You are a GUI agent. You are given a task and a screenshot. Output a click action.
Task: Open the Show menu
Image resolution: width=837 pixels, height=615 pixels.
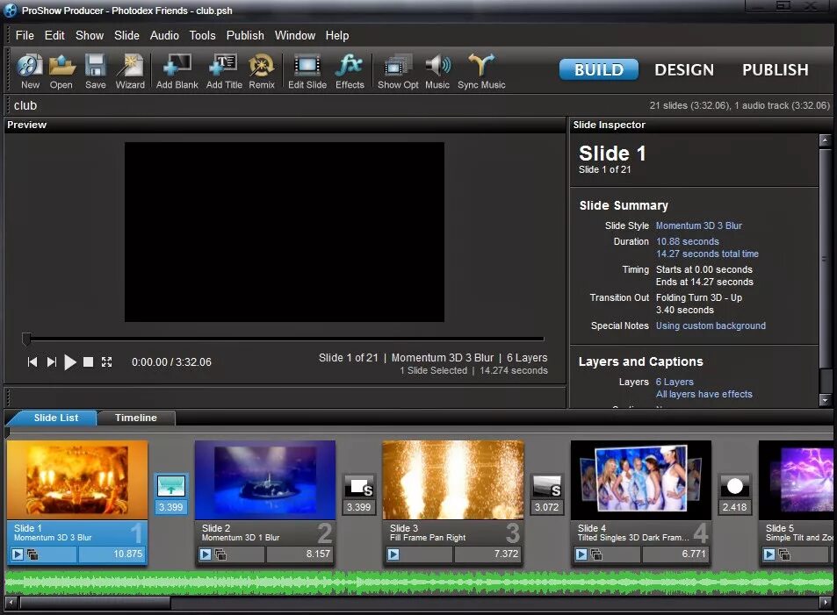click(89, 36)
